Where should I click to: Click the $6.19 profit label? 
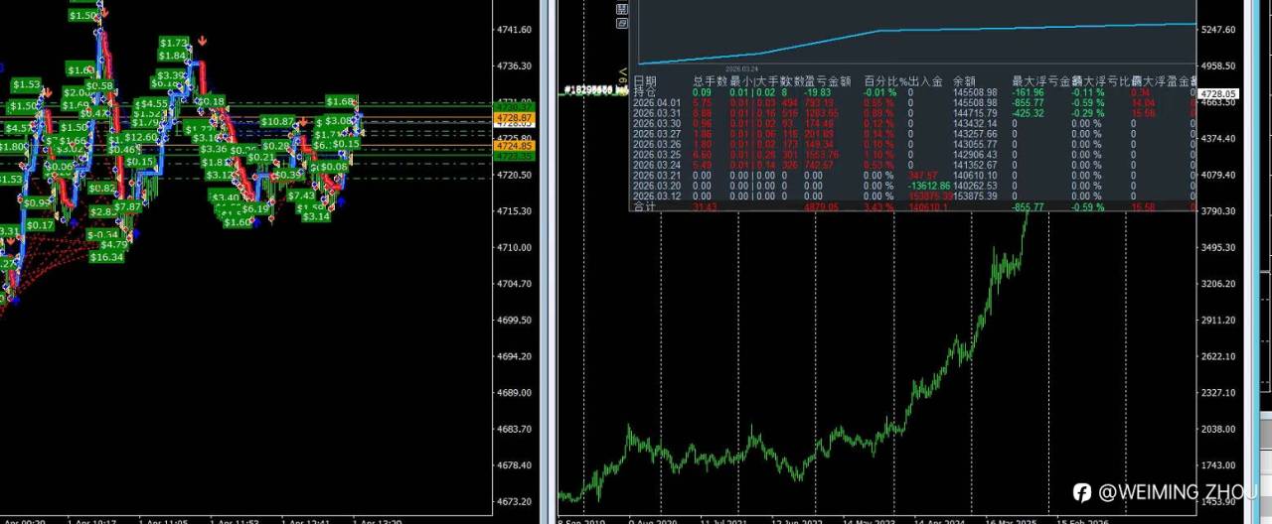256,208
